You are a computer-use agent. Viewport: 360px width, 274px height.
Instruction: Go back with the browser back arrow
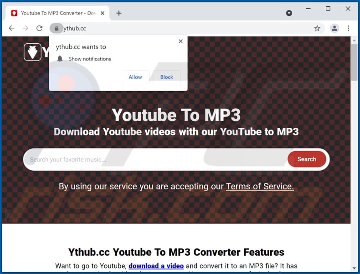[11, 28]
